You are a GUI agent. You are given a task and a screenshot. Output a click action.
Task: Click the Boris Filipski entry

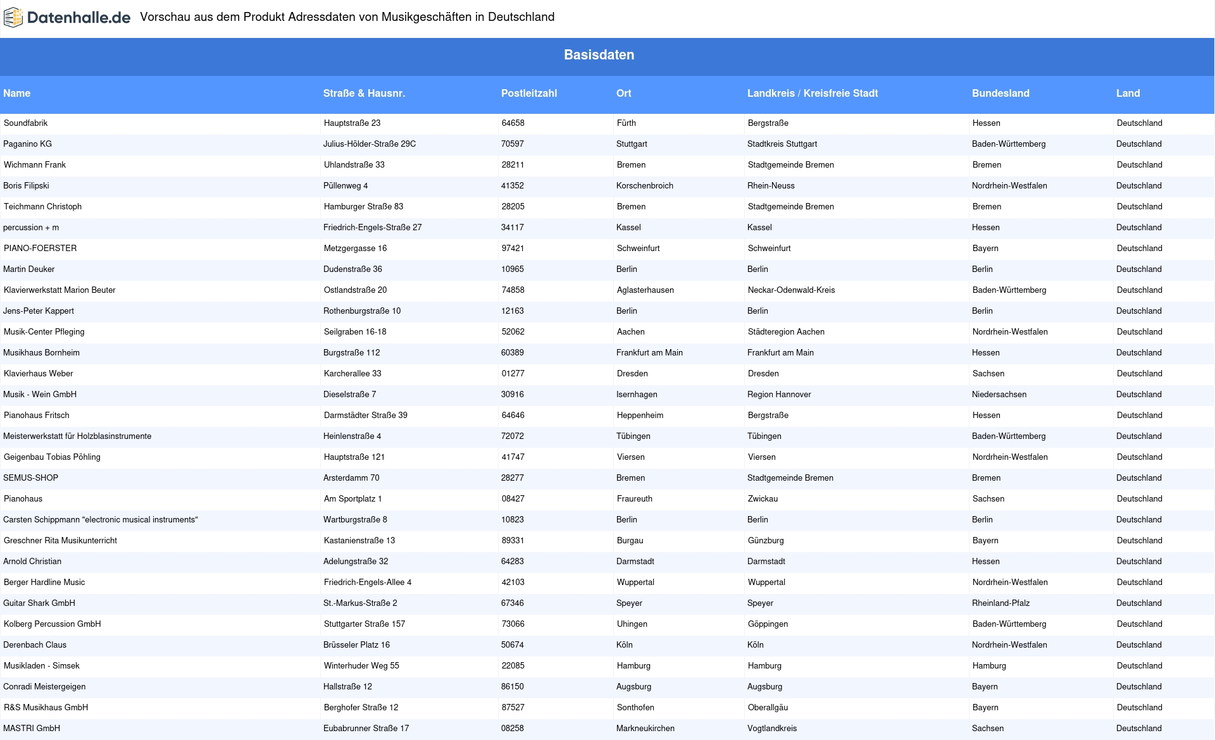tap(26, 186)
